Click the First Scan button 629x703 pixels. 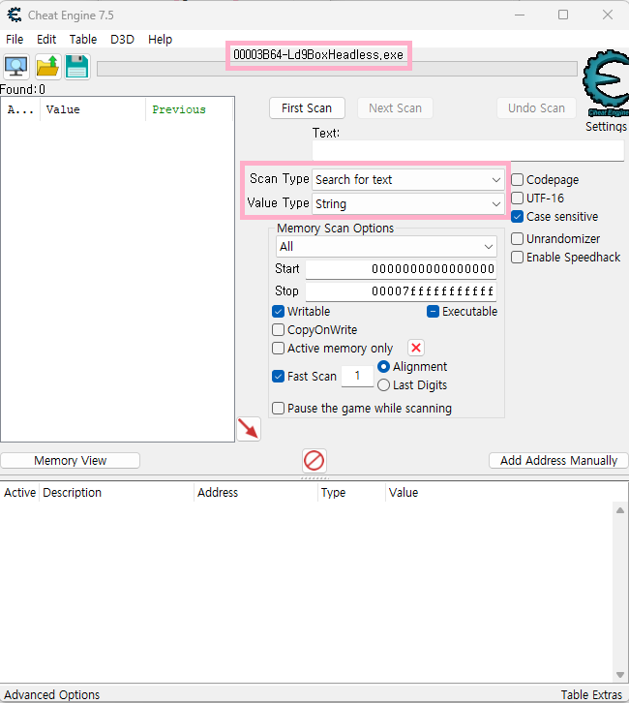[307, 108]
